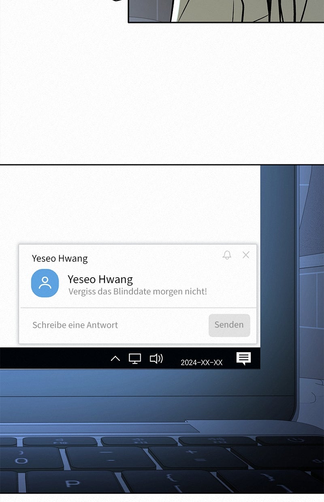Click the notification header title Yeseo Hwang
The width and height of the screenshot is (324, 502).
(x=60, y=258)
